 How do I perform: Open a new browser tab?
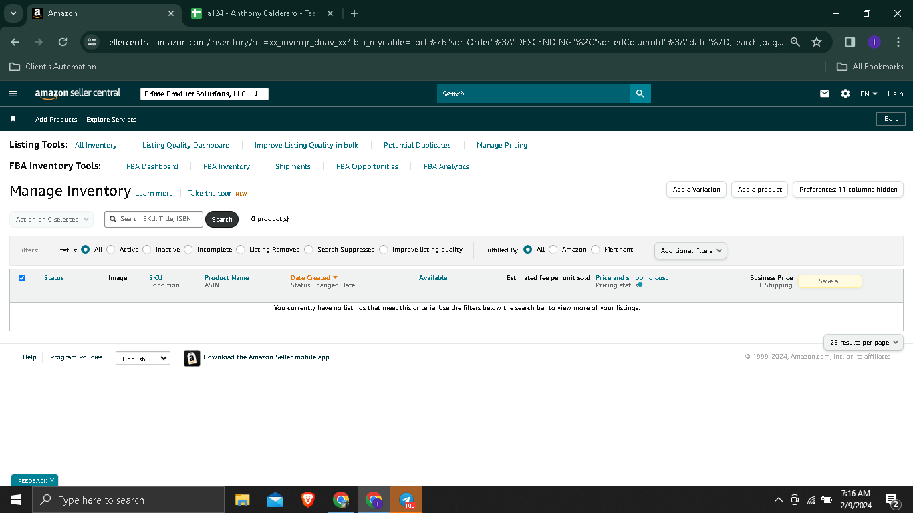click(354, 13)
